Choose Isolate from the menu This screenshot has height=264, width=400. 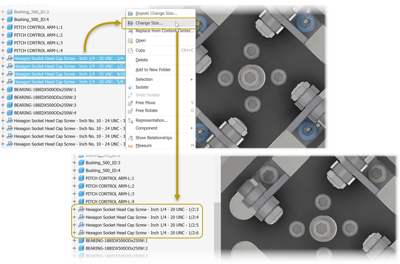pos(142,87)
